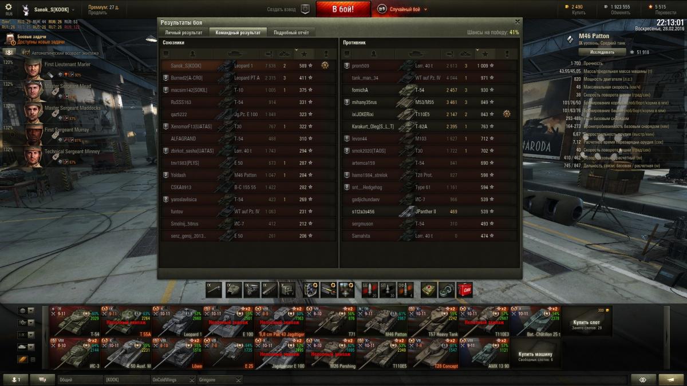
Task: Expand the Случайный бой battle mode dropdown
Action: point(424,10)
